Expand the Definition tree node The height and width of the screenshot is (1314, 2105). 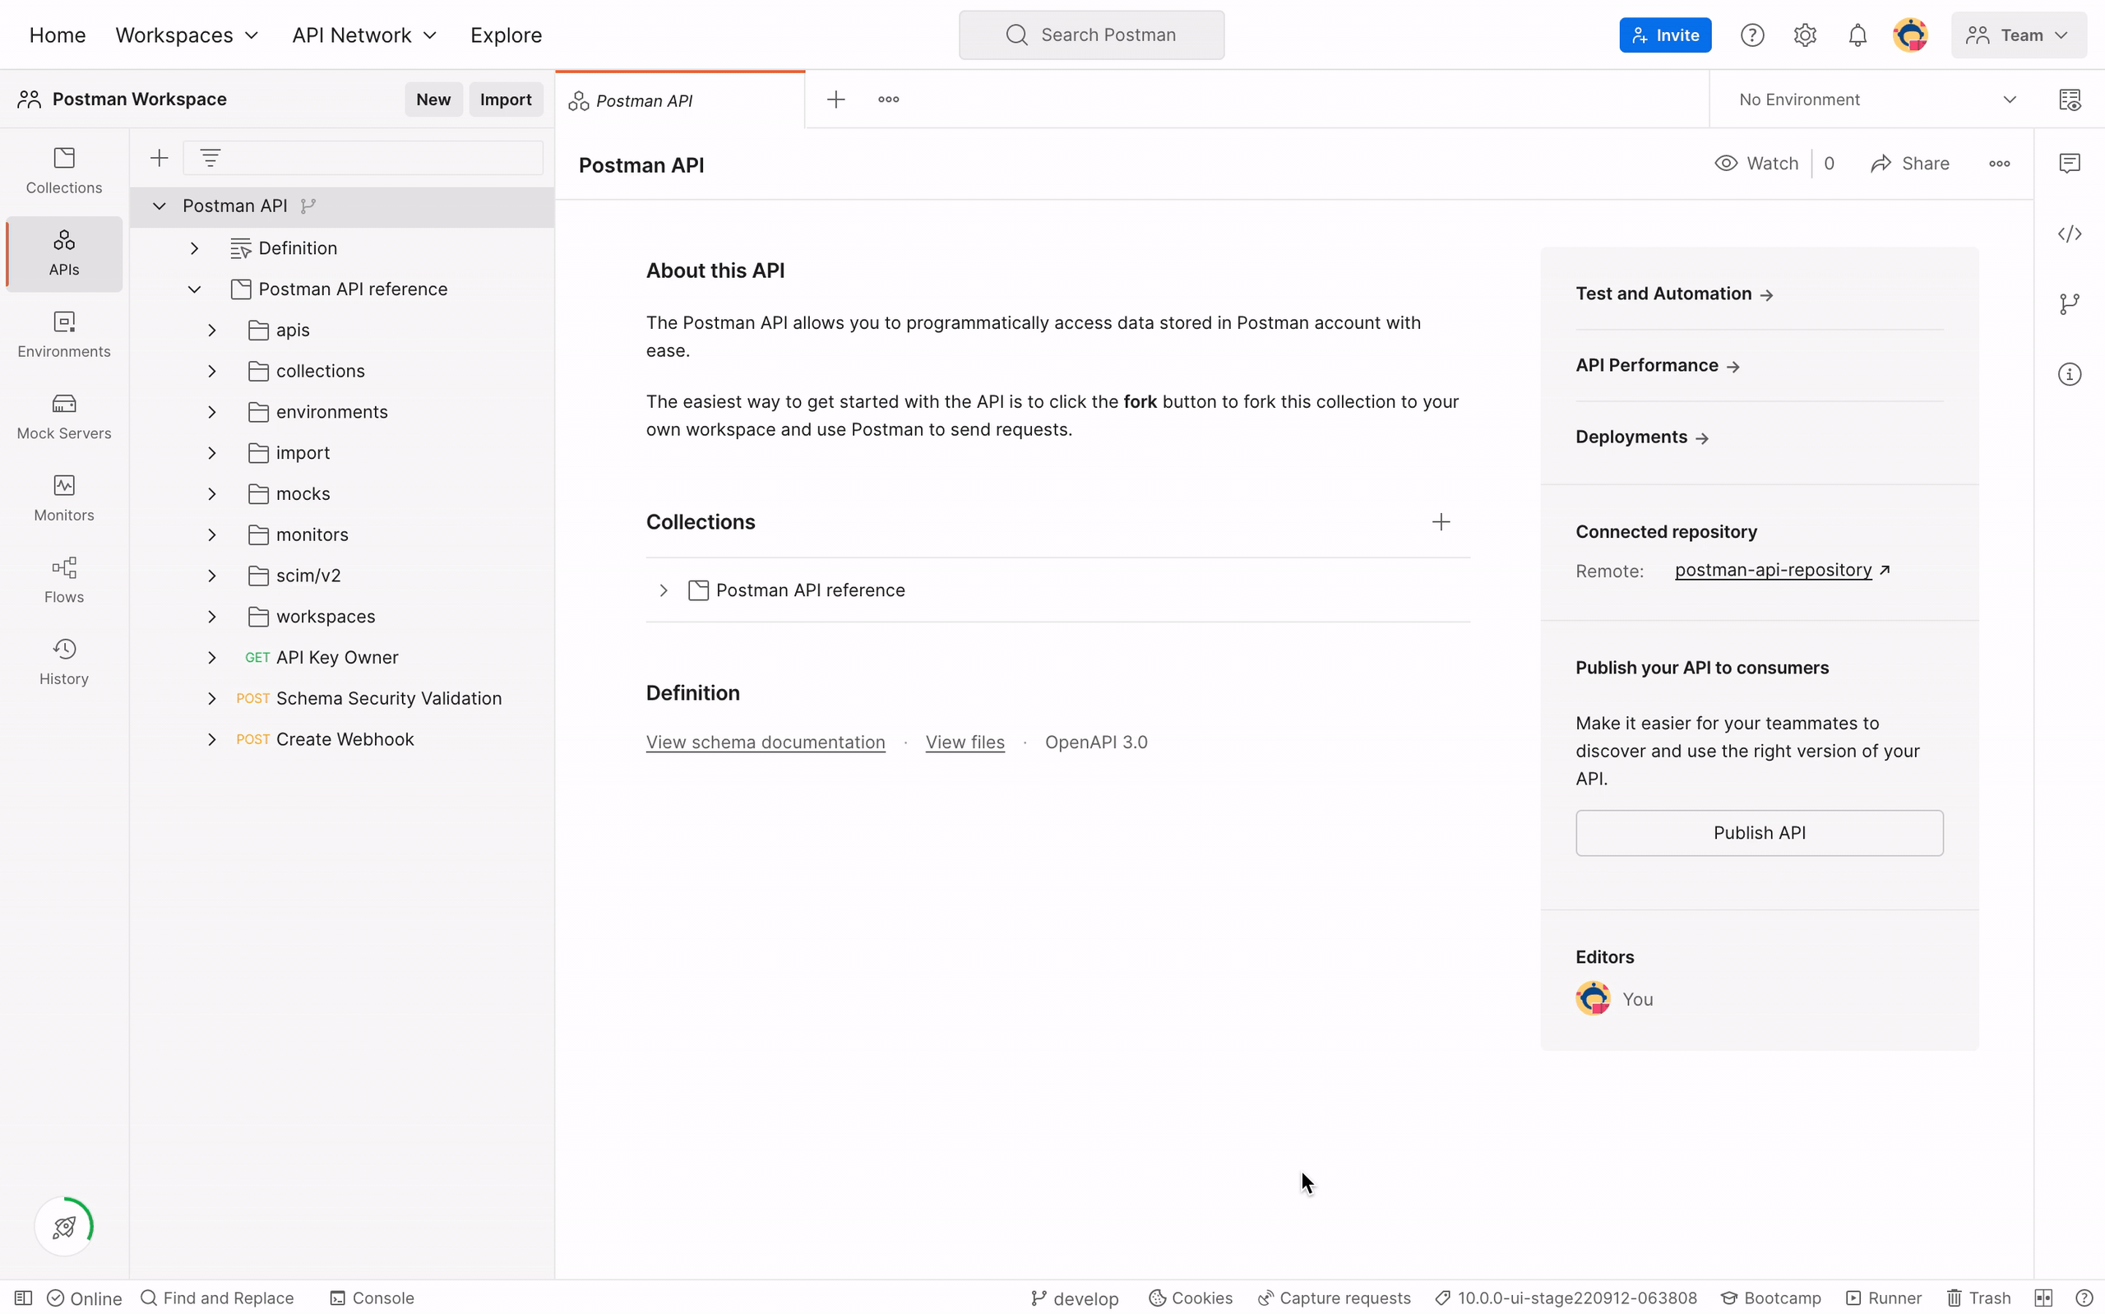coord(194,248)
